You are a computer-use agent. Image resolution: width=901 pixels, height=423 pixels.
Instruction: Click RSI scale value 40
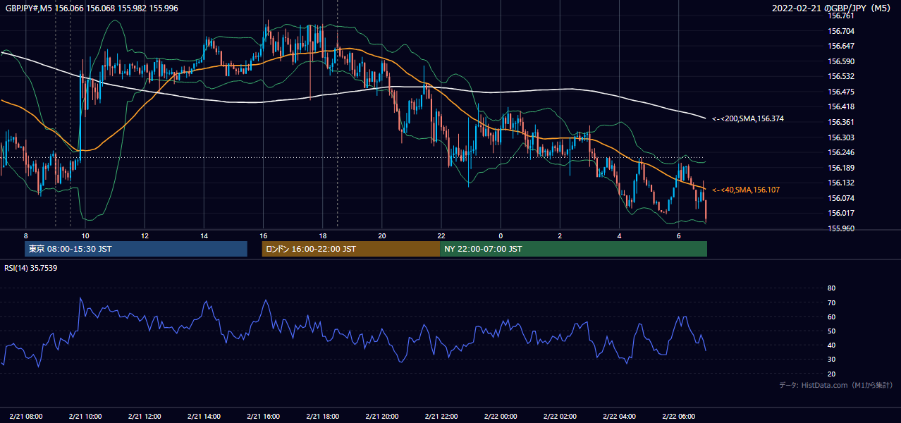coord(831,345)
